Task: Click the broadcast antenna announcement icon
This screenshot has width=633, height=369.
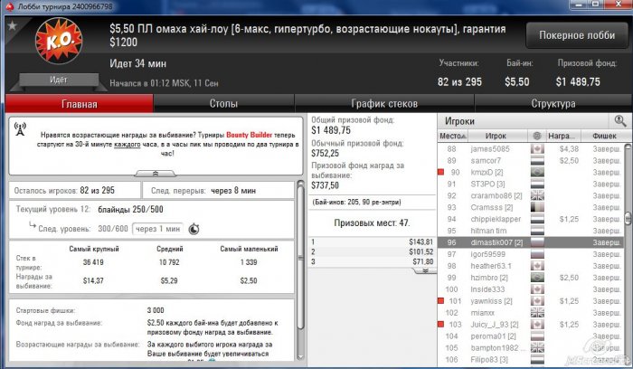Action: point(20,128)
